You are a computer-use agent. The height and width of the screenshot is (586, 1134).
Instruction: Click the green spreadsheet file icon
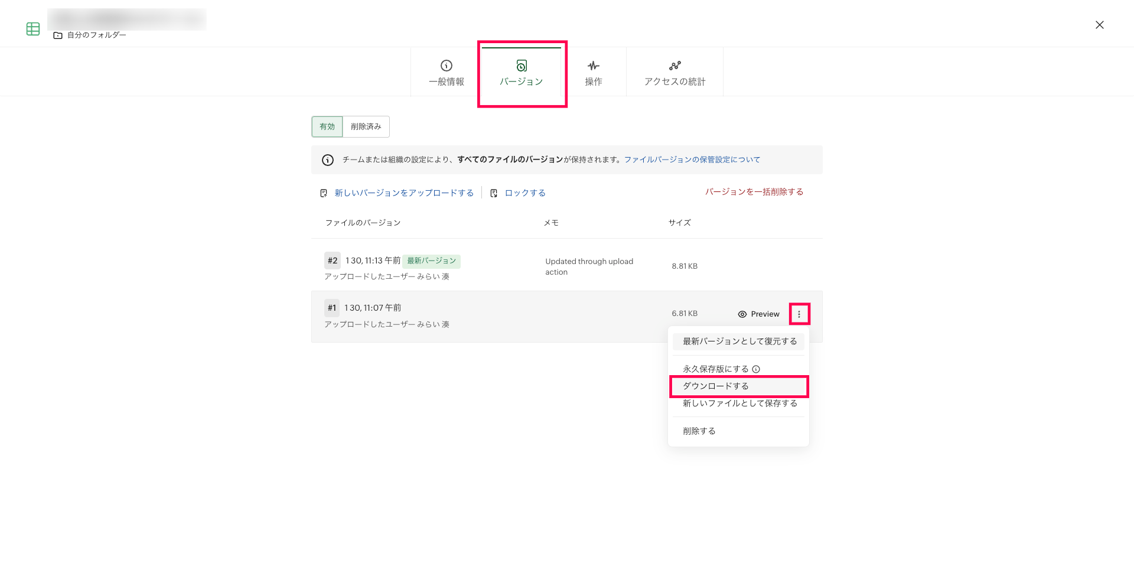(33, 29)
